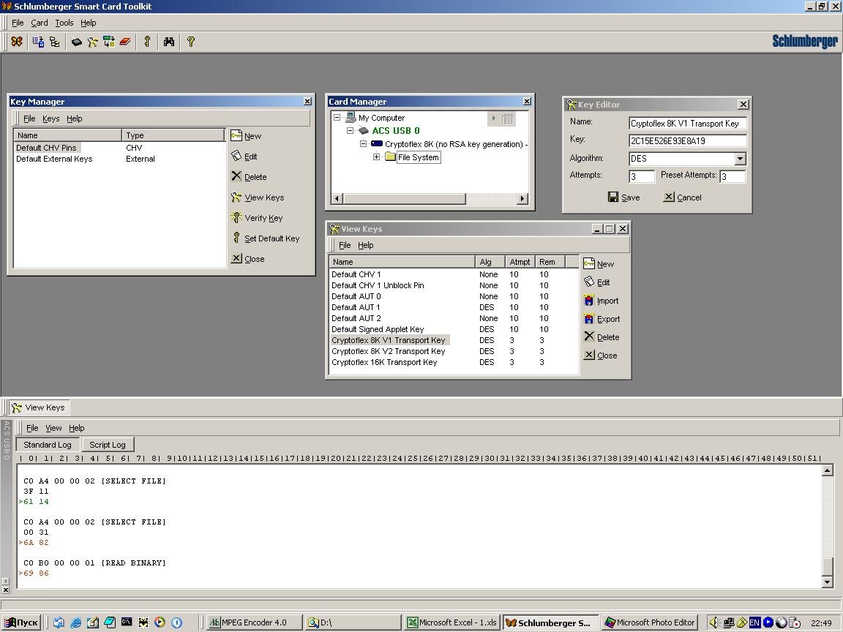Collapse the My Computer tree node
843x632 pixels.
click(337, 117)
